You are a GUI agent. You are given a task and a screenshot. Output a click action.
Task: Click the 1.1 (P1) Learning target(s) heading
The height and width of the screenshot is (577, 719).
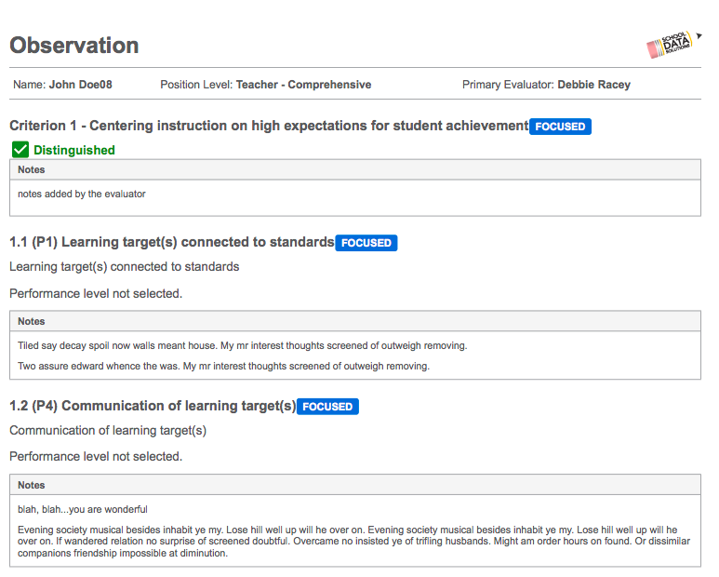point(172,242)
